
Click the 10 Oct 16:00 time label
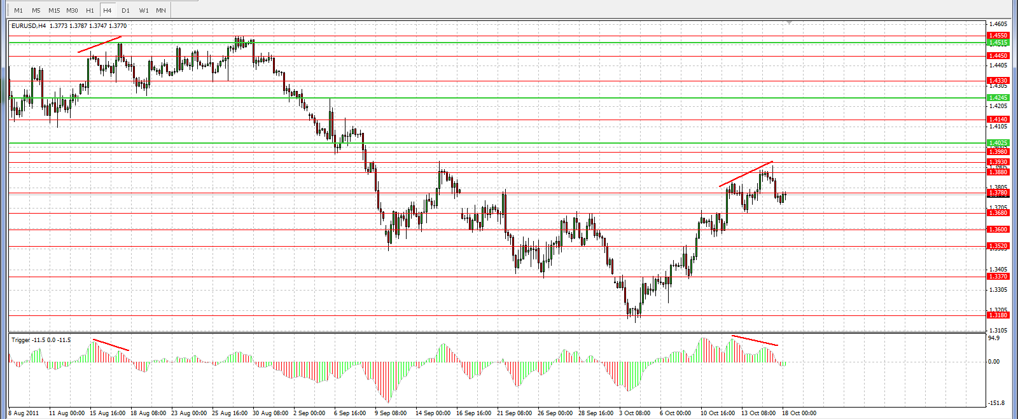click(718, 413)
